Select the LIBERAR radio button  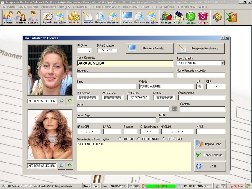120,139
